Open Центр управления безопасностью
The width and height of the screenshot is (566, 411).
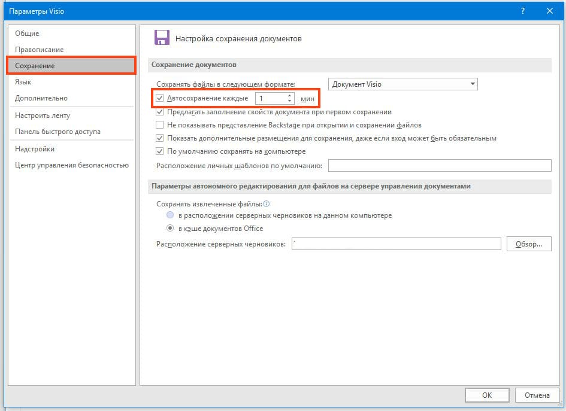(x=72, y=165)
